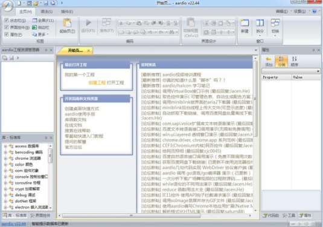Click the yellow Add arrow in Properties
The height and width of the screenshot is (227, 323).
click(269, 59)
